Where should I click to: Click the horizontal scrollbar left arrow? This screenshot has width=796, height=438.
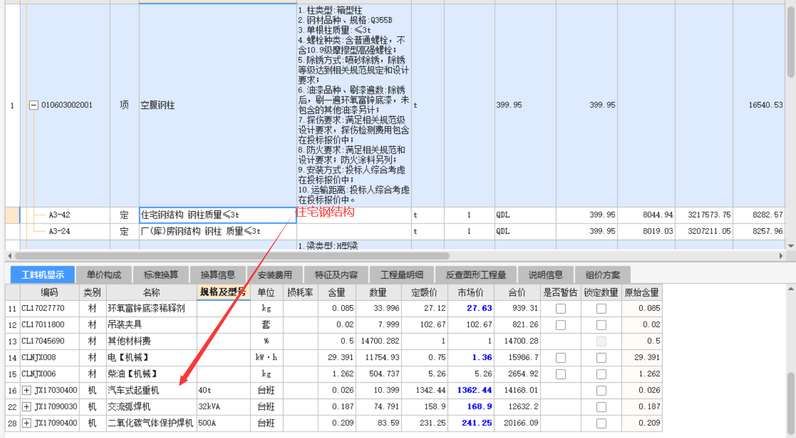(10, 255)
